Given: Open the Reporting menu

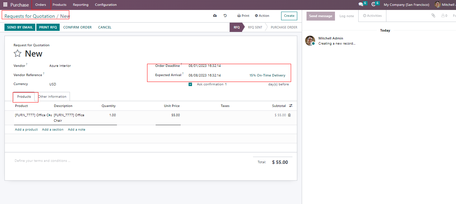Looking at the screenshot, I should (81, 5).
